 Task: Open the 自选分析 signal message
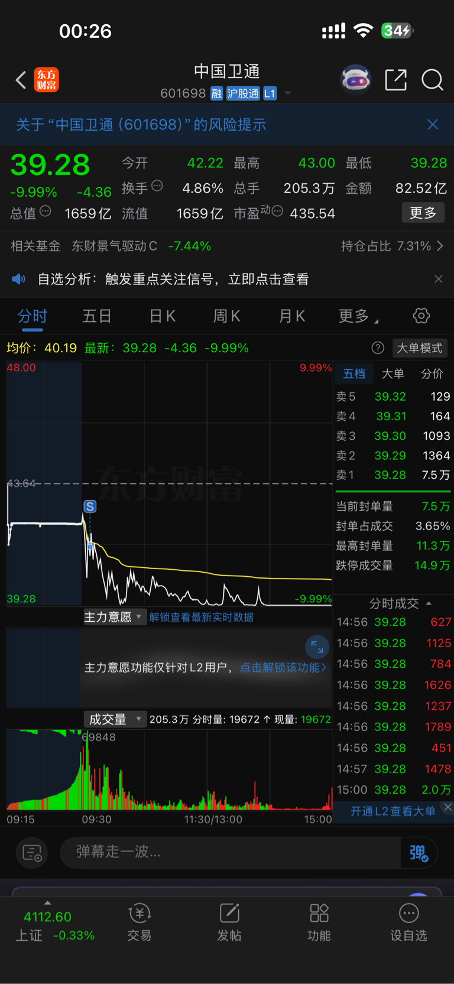click(x=173, y=279)
